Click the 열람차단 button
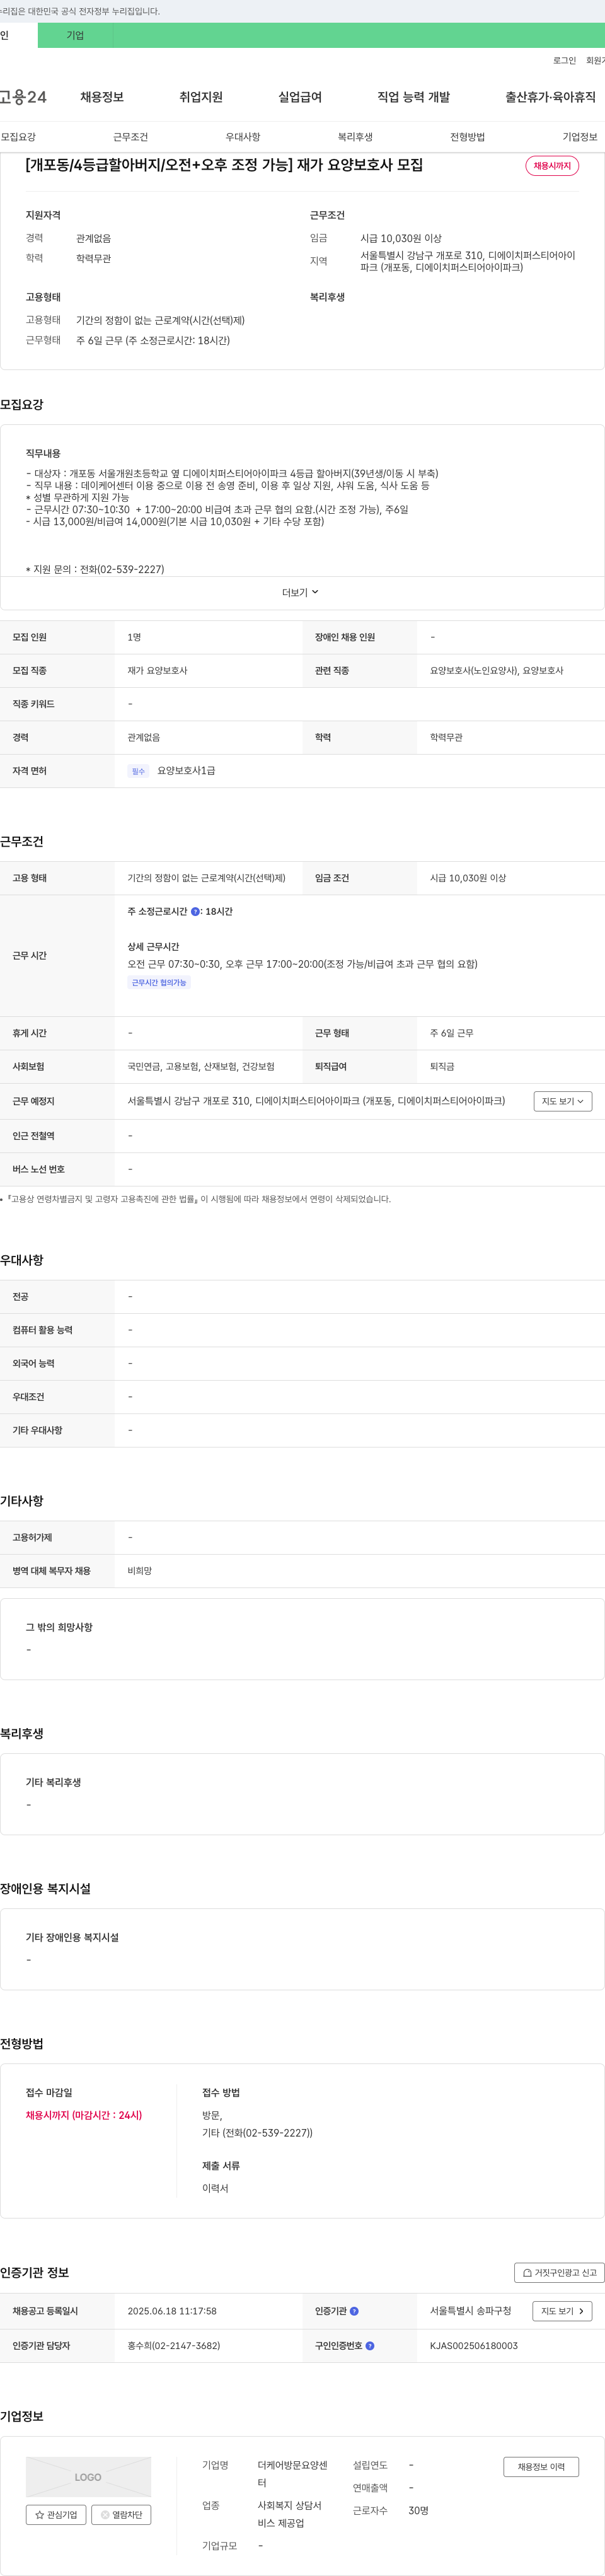The width and height of the screenshot is (605, 2576). (121, 2515)
